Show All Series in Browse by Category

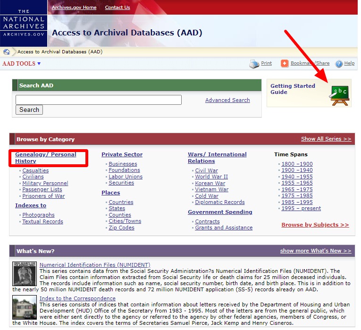pos(326,139)
